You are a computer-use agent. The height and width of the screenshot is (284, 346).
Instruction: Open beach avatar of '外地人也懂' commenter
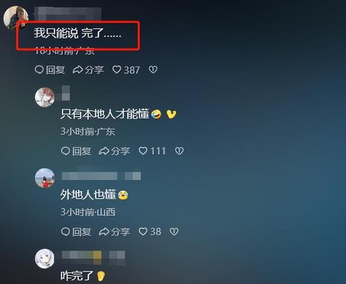tap(45, 178)
